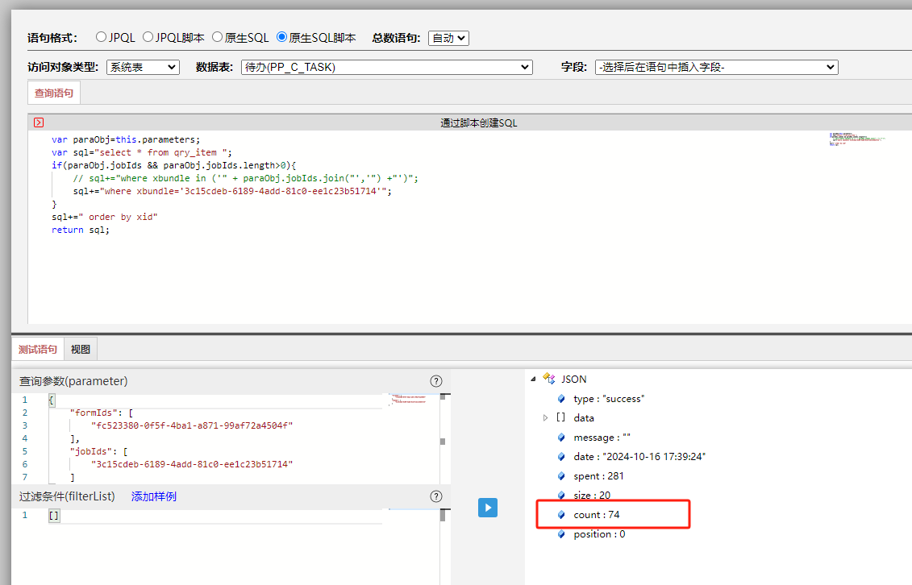Select the JPQL脚本 radio button
912x585 pixels.
tap(148, 37)
